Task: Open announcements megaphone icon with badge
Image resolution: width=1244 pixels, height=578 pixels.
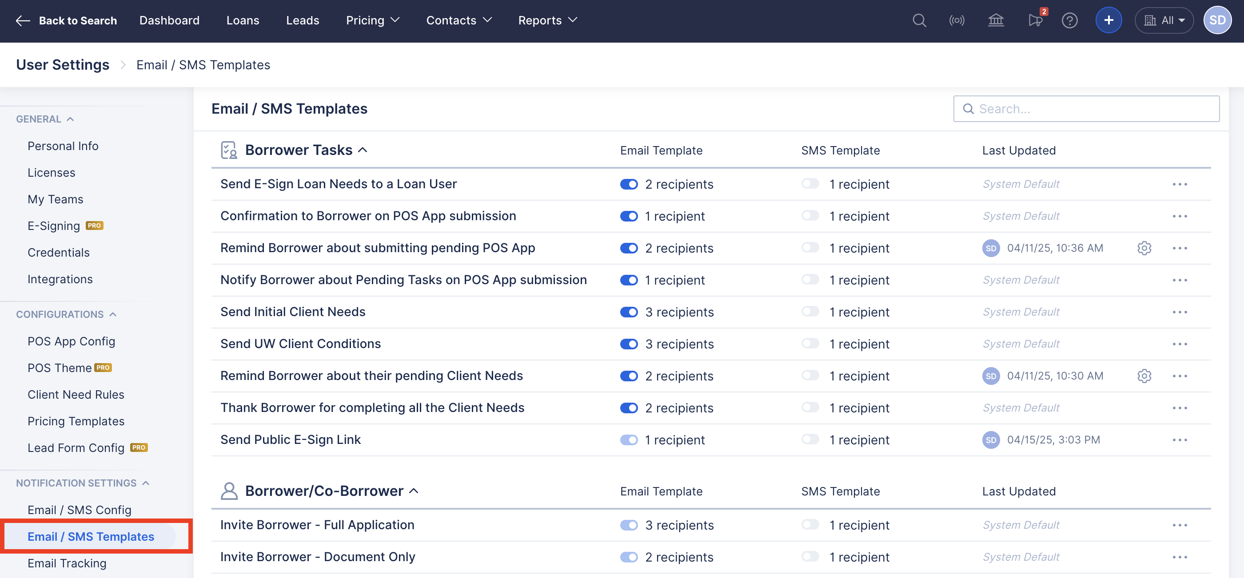Action: 1035,20
